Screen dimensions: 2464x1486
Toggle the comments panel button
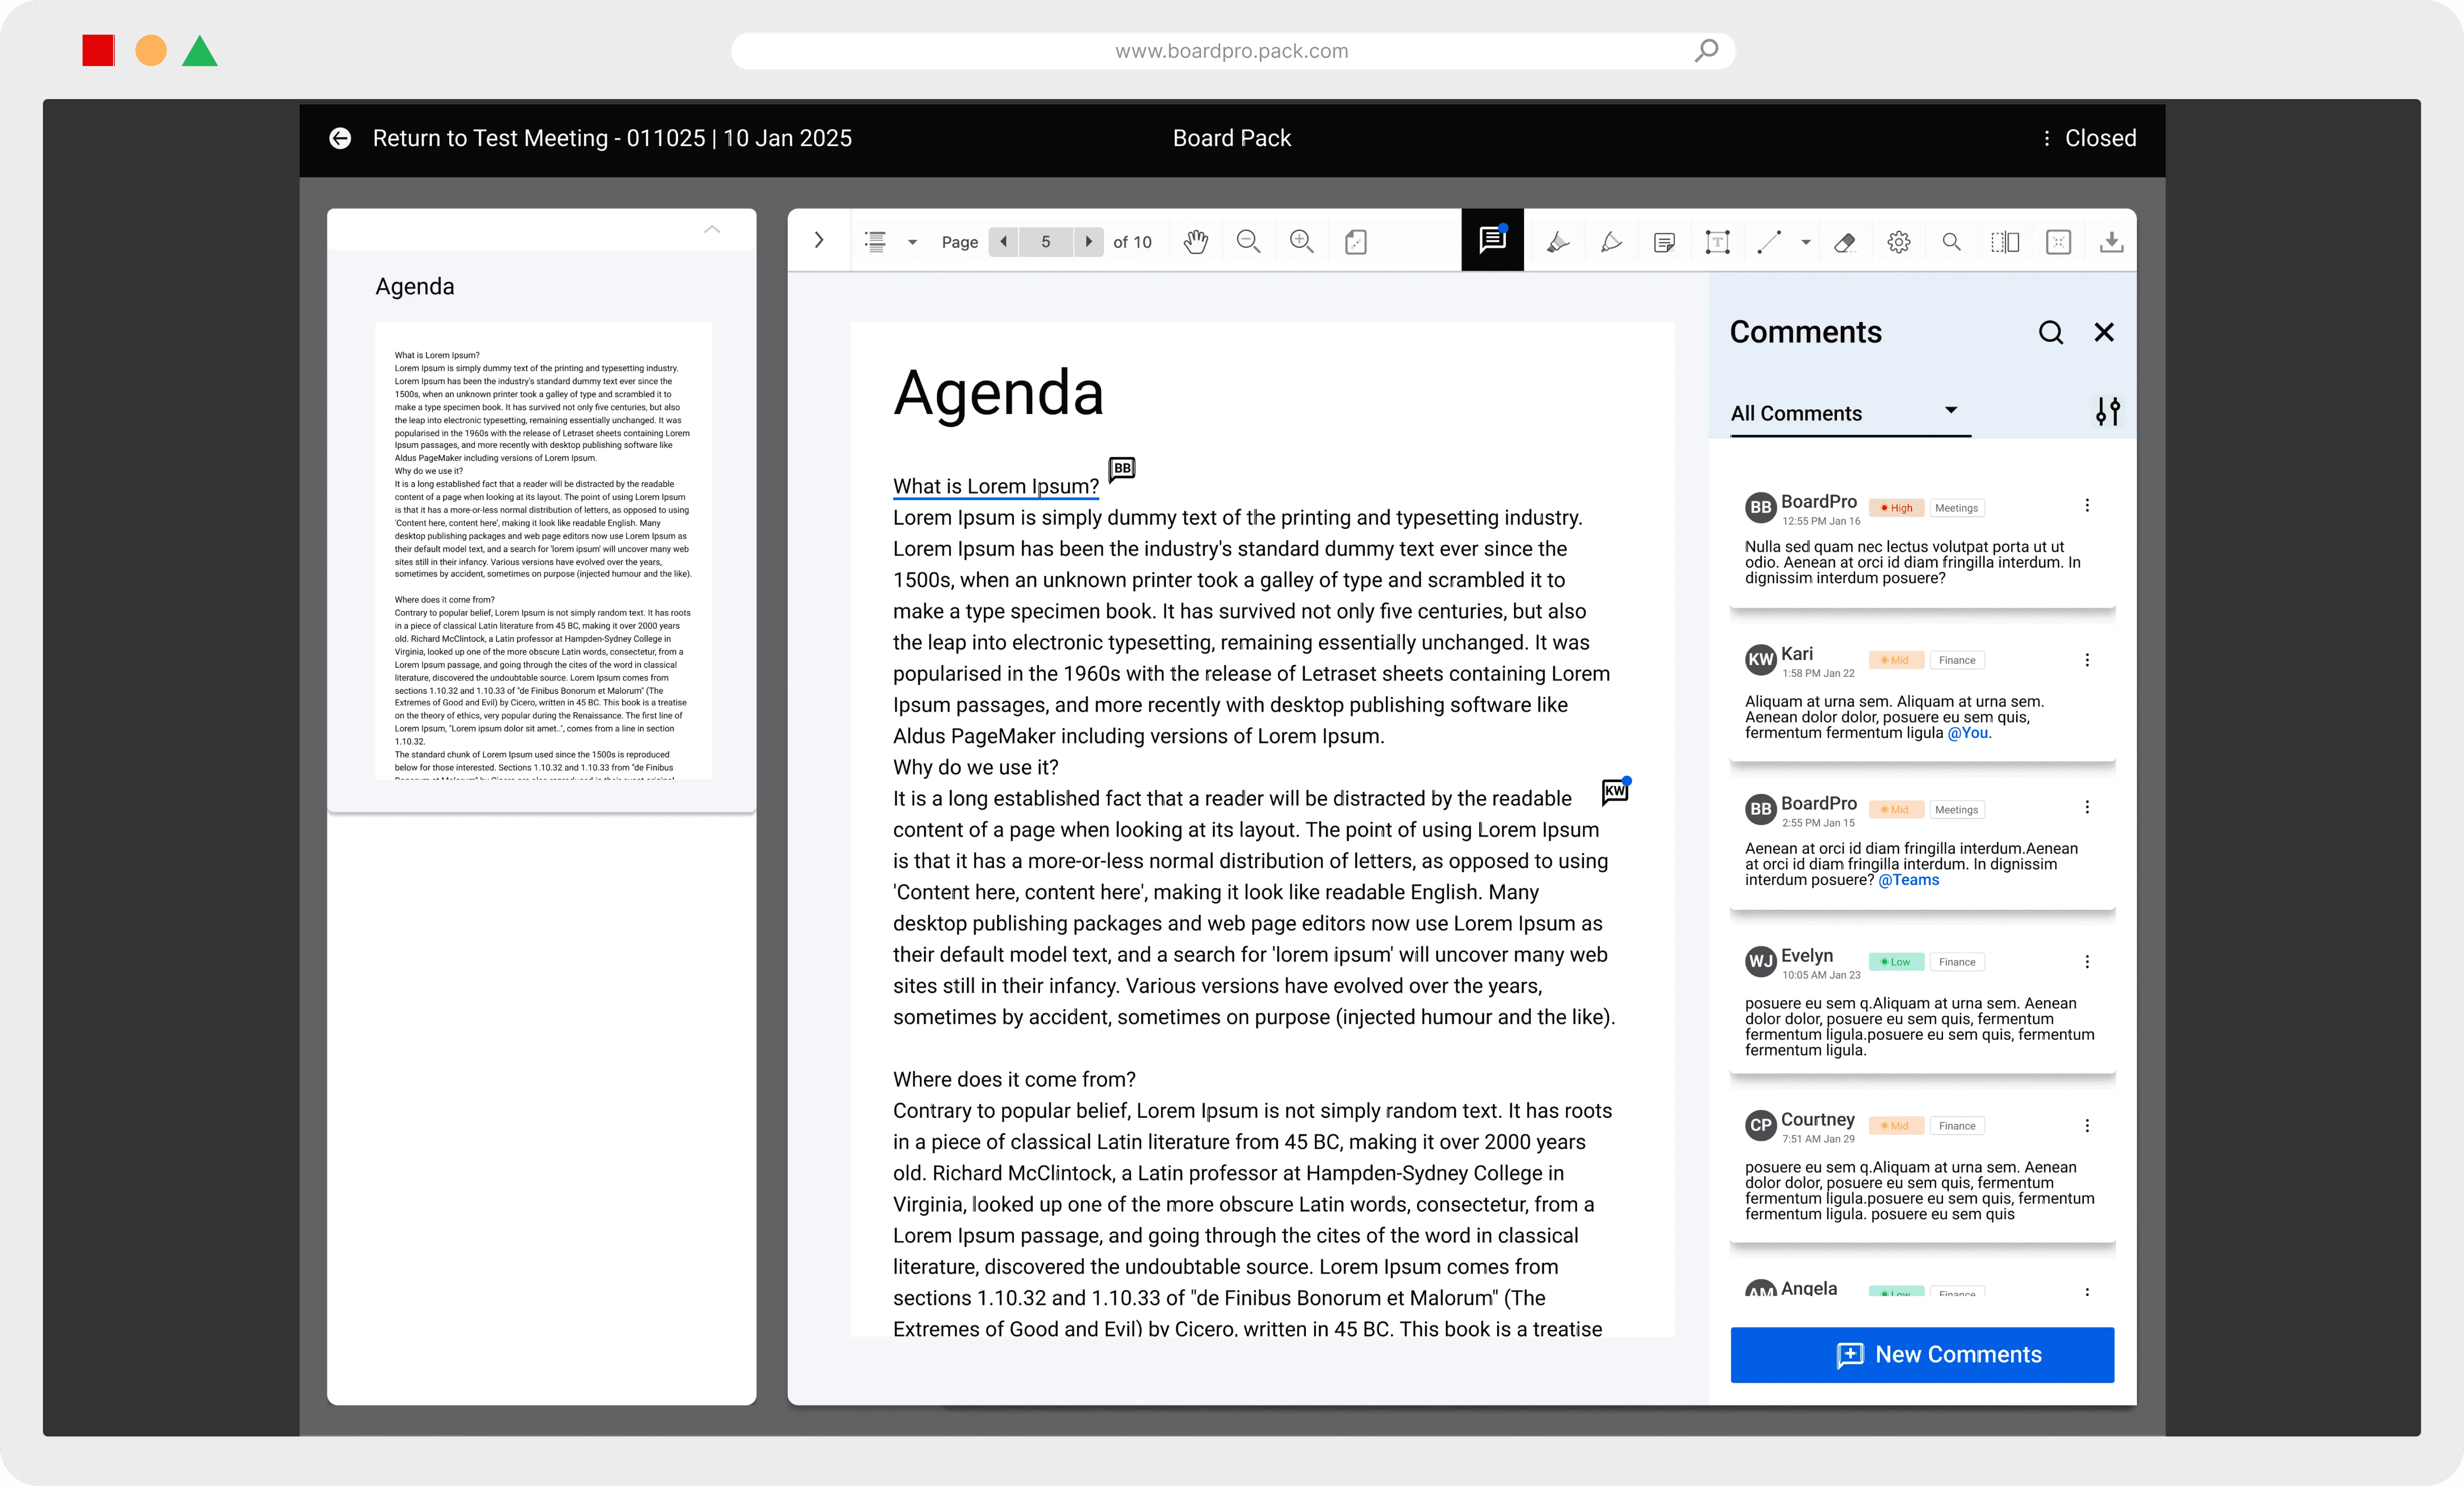[1492, 240]
